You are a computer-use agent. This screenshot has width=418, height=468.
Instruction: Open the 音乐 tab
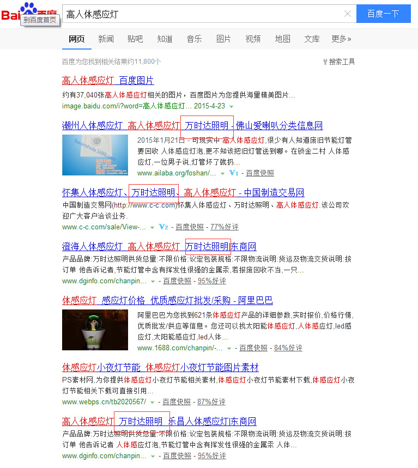click(194, 39)
